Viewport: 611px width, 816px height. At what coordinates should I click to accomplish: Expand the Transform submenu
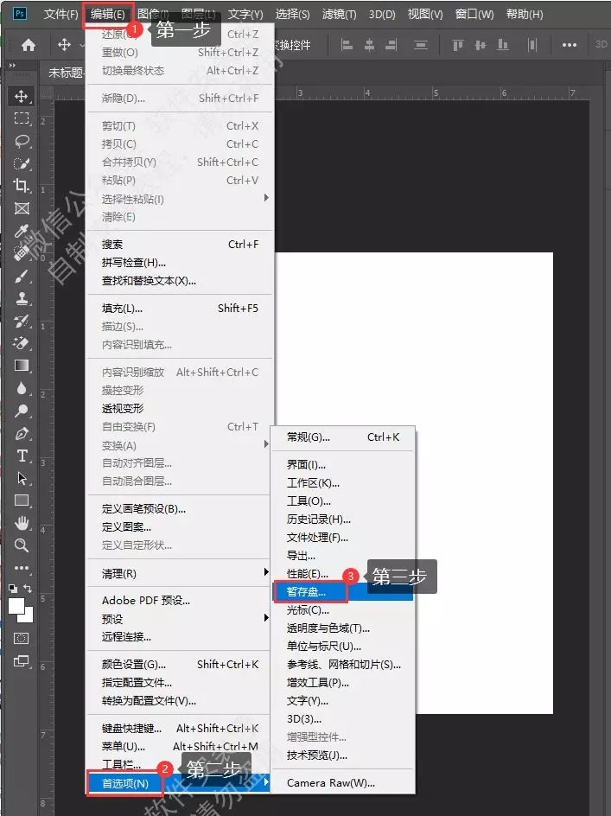click(x=266, y=444)
